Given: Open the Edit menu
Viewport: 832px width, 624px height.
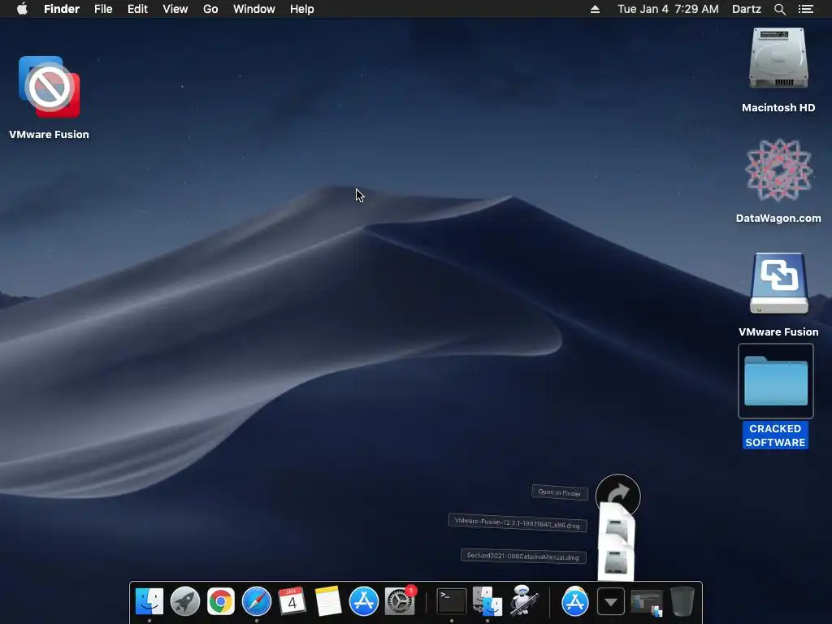Looking at the screenshot, I should coord(137,9).
